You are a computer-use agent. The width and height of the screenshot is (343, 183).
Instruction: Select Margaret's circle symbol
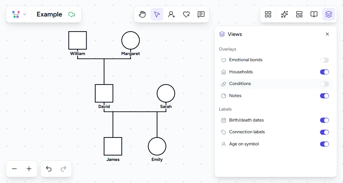131,40
